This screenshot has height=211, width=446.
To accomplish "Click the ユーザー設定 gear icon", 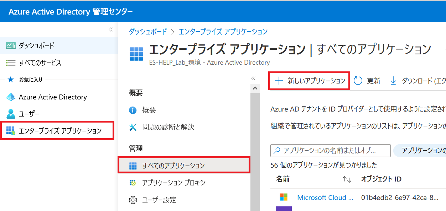I will tap(133, 200).
